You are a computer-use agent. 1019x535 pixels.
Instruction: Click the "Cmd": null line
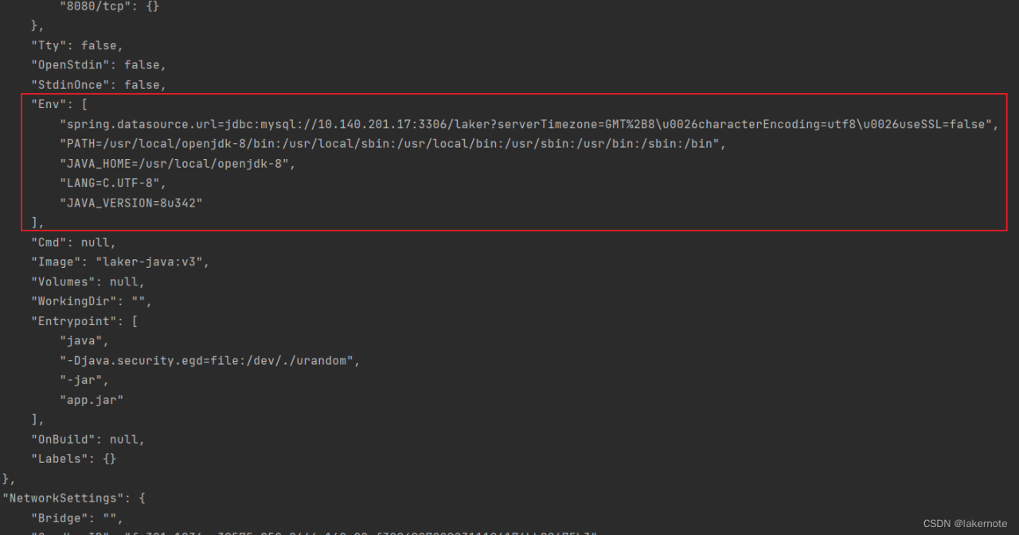point(73,242)
